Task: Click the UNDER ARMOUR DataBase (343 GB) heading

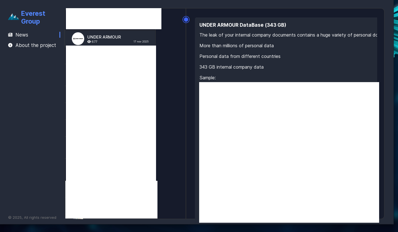Action: pos(243,25)
